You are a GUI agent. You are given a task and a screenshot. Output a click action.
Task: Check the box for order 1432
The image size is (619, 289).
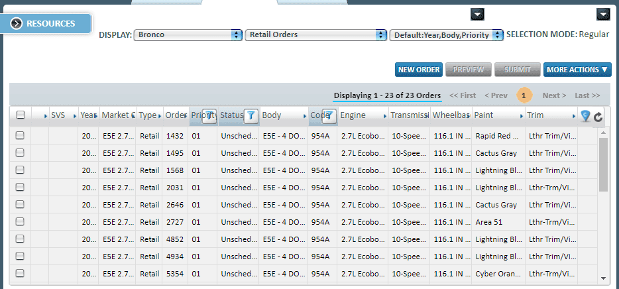[20, 135]
